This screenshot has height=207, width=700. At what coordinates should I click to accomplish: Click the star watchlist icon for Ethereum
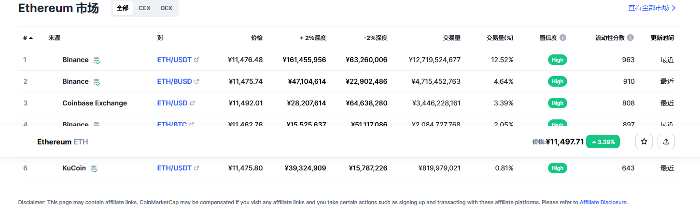tap(644, 142)
